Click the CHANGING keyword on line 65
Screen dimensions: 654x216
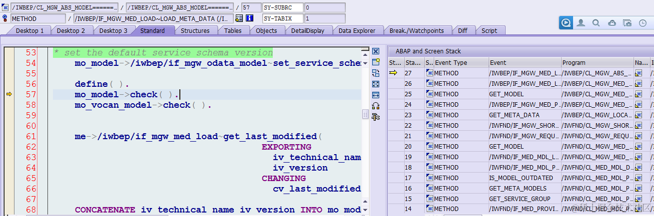284,178
